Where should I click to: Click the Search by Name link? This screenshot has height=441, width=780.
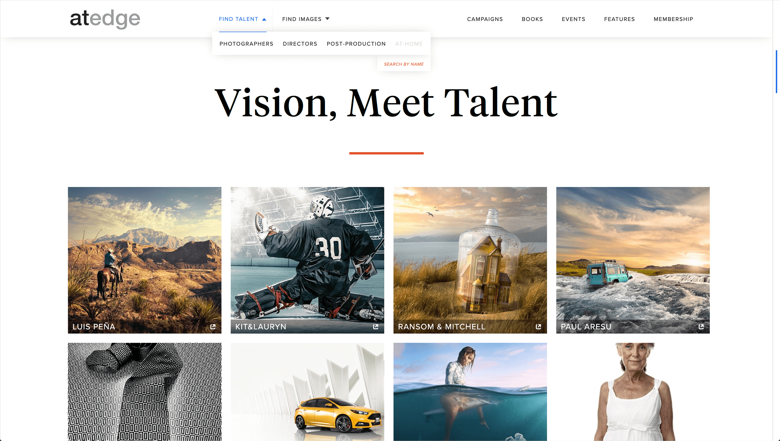(x=404, y=64)
